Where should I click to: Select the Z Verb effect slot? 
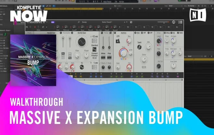tap(180, 33)
